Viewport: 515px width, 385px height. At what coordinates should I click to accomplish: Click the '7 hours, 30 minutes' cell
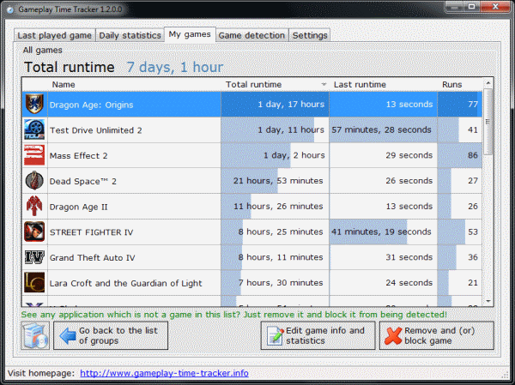click(x=275, y=283)
